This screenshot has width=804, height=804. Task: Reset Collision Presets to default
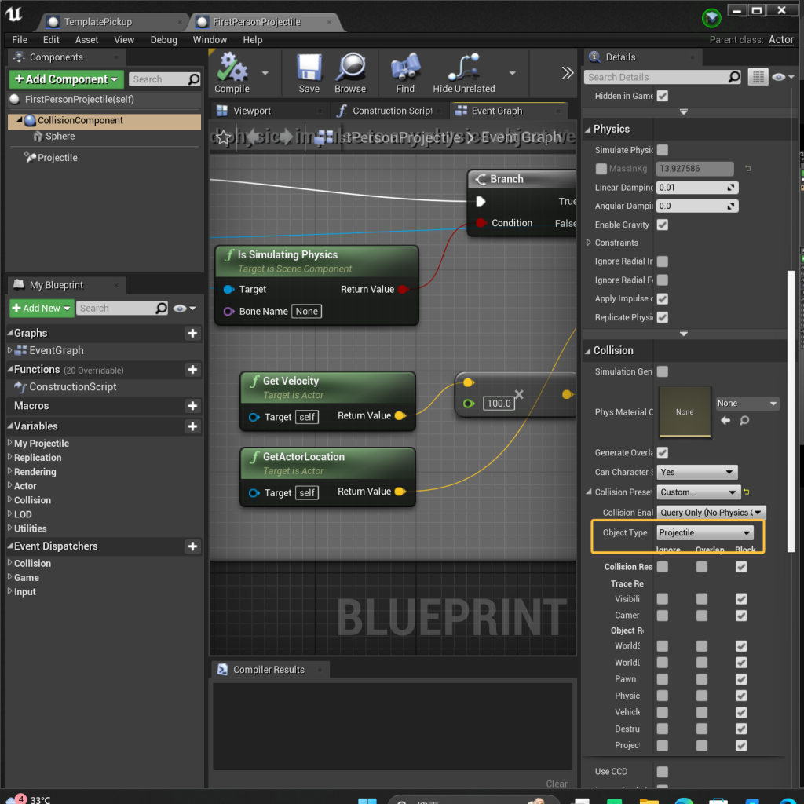click(x=747, y=492)
